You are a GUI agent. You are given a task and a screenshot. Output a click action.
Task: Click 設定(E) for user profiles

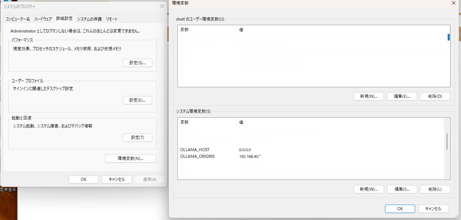137,100
